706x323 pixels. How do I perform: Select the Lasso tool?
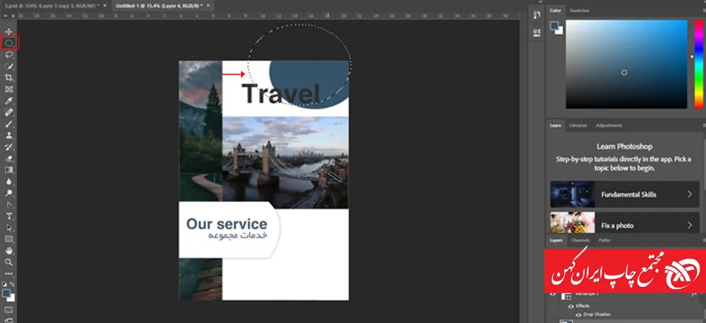[x=9, y=54]
